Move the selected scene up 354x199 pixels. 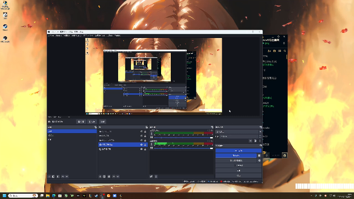[63, 176]
